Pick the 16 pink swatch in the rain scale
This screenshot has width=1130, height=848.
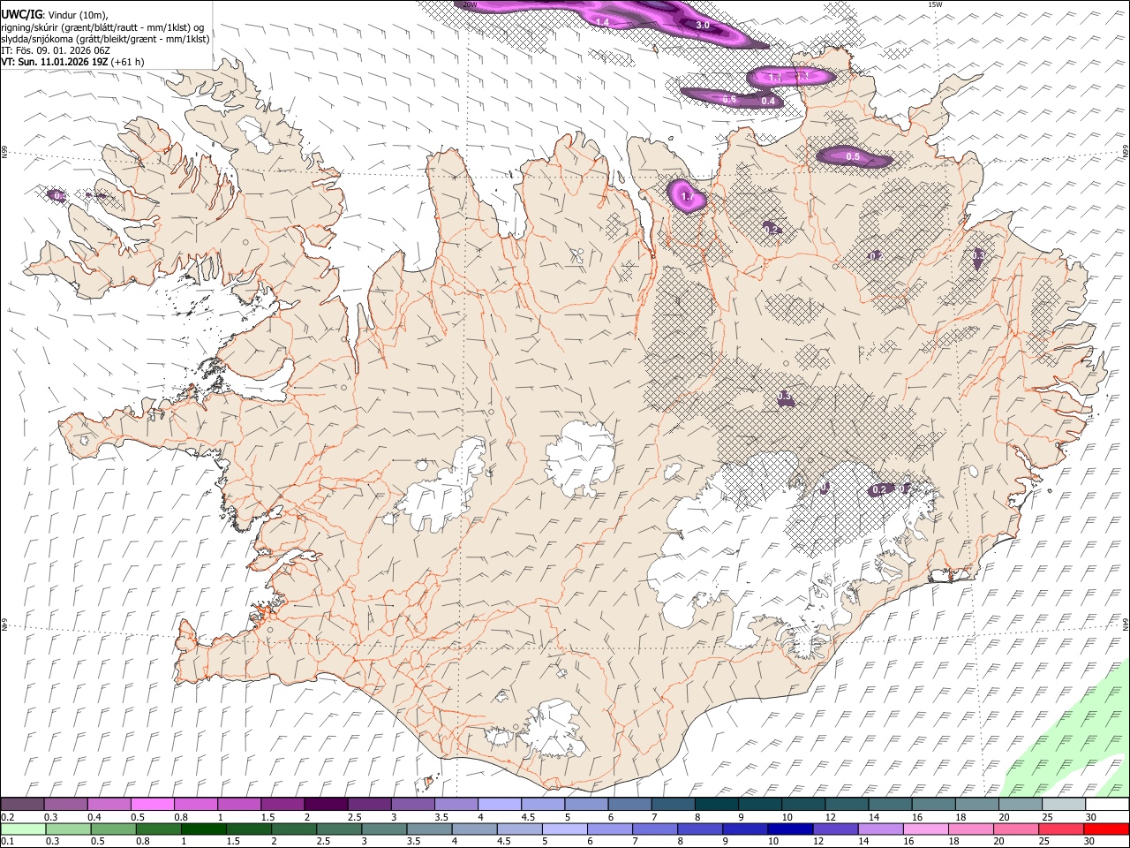tap(925, 829)
